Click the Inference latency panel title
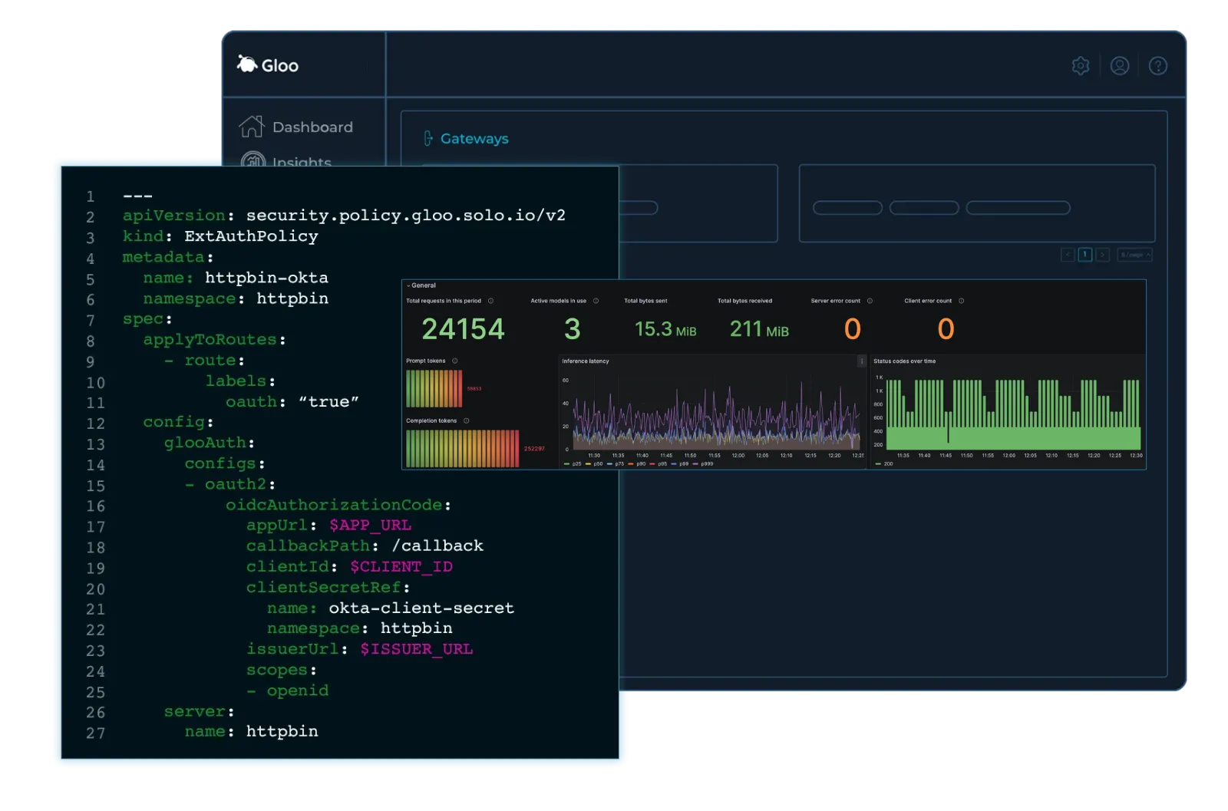The image size is (1228, 811). [x=586, y=361]
